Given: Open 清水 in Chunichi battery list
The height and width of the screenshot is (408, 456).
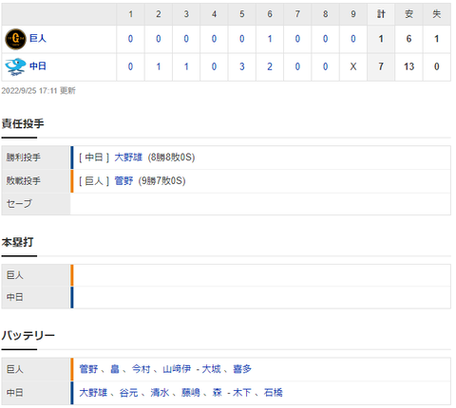Looking at the screenshot, I should coord(160,393).
